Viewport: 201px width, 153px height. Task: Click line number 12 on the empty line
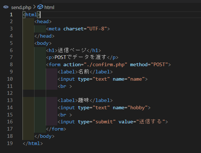pyautogui.click(x=10, y=93)
